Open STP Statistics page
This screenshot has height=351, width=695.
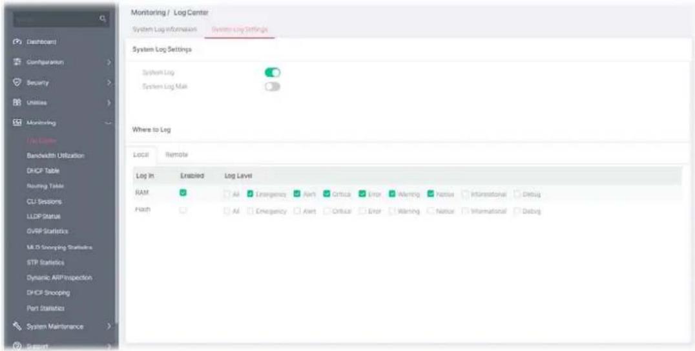pyautogui.click(x=45, y=262)
